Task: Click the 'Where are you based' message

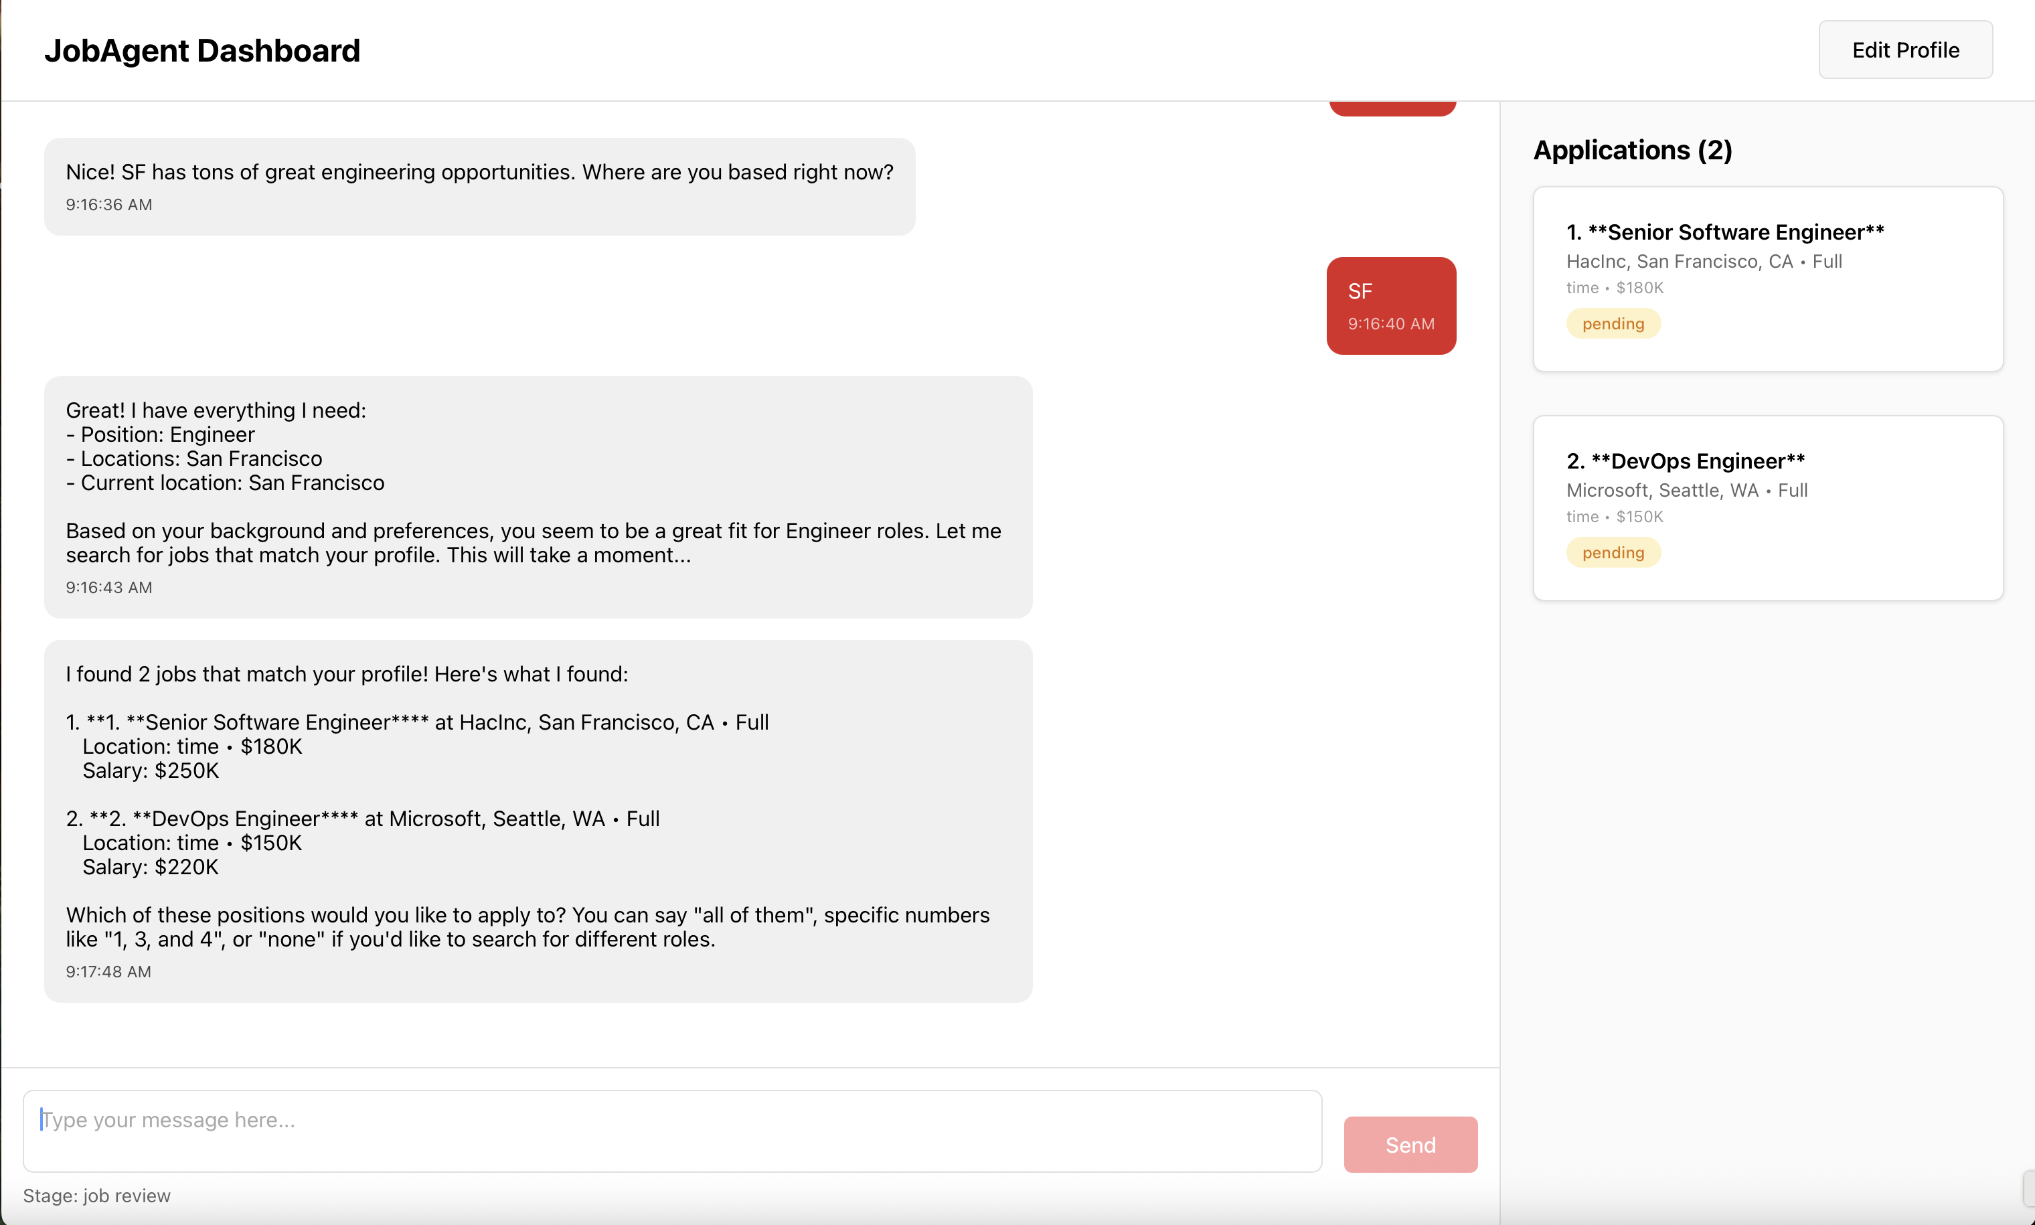Action: [479, 185]
